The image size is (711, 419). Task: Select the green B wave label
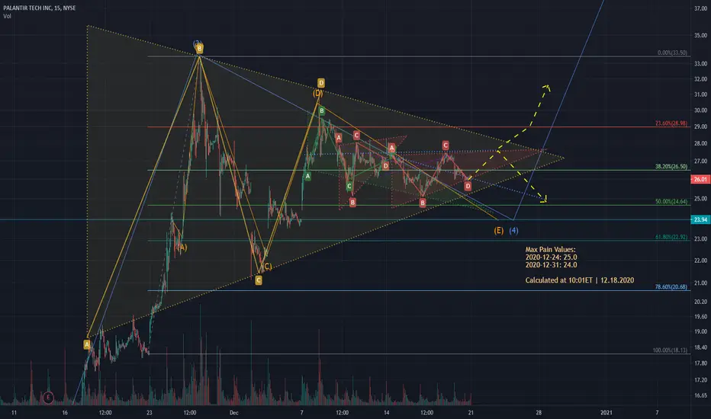[x=321, y=111]
